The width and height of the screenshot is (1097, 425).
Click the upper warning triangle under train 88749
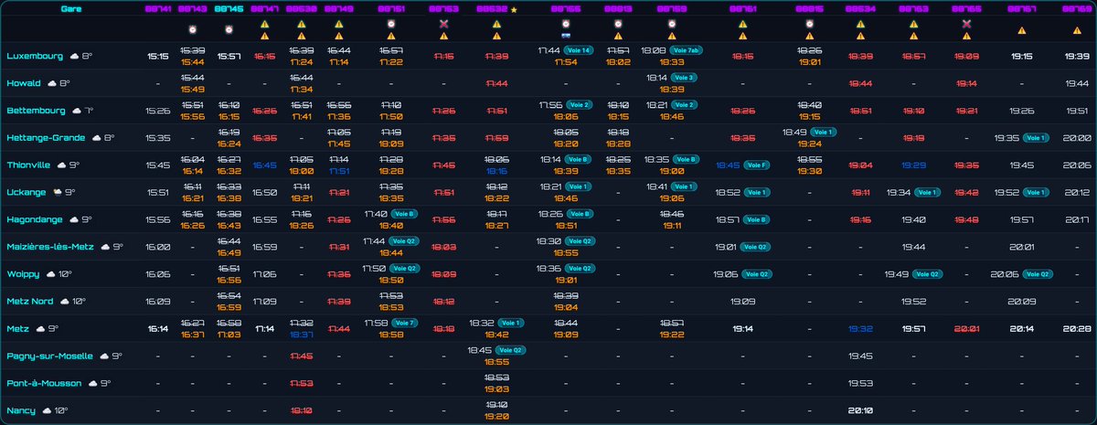(338, 25)
